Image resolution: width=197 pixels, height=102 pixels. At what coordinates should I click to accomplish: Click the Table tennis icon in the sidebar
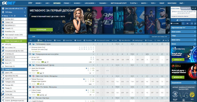(x=3, y=35)
